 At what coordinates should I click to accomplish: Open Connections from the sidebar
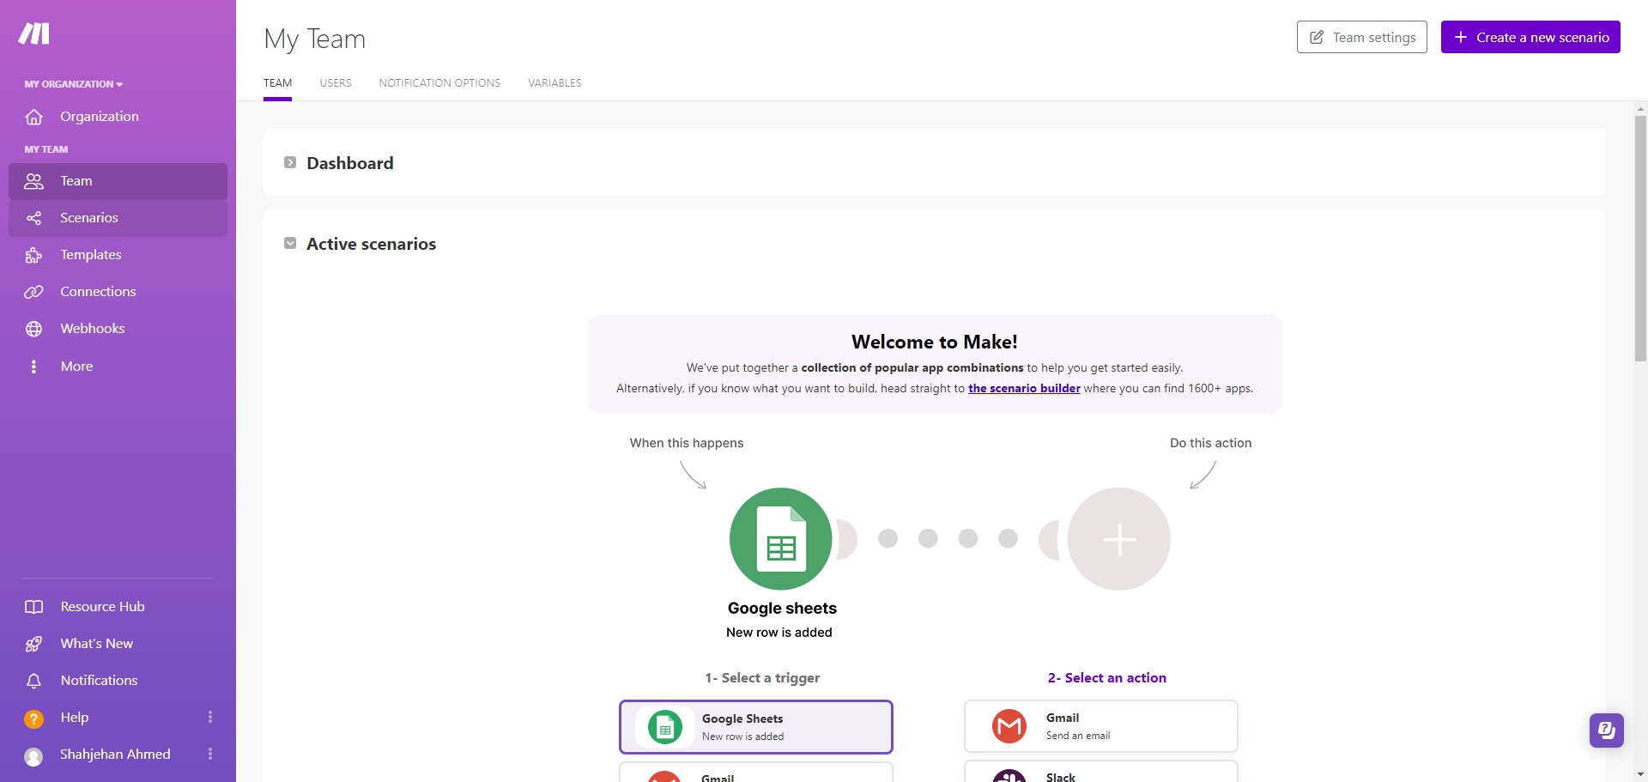pyautogui.click(x=97, y=291)
